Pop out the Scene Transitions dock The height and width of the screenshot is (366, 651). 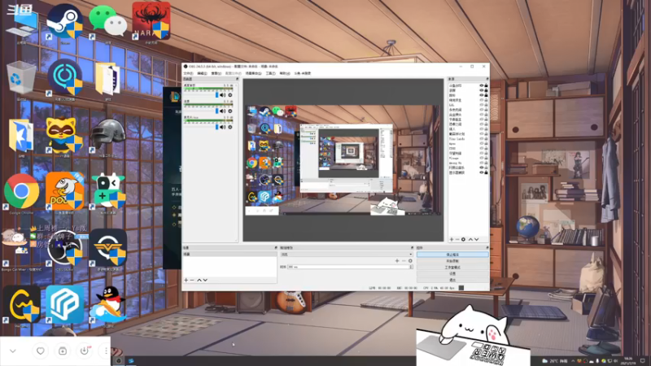[412, 248]
